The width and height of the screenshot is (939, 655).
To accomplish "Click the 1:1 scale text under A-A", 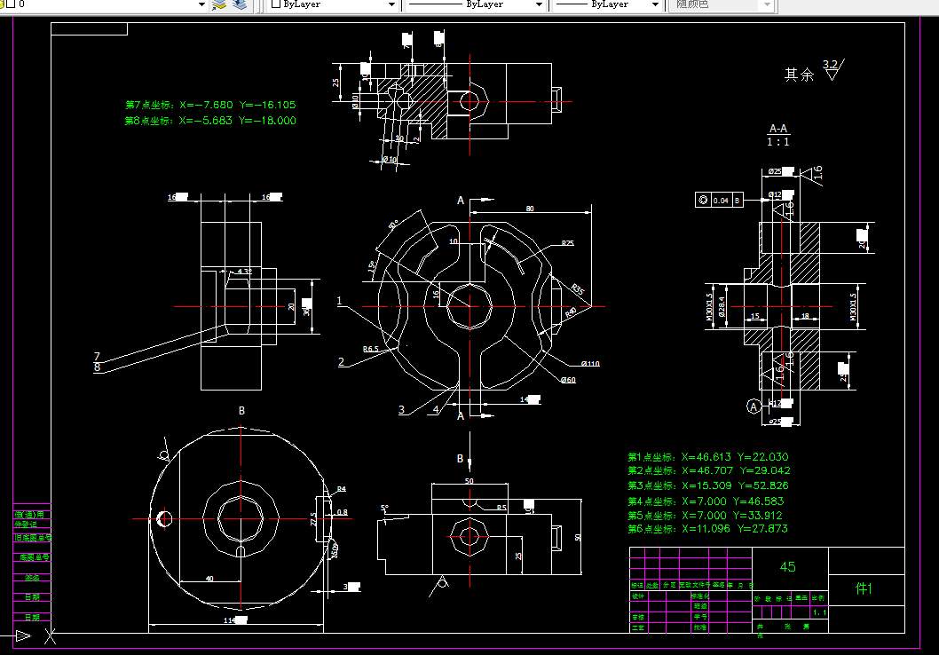I will pos(777,142).
